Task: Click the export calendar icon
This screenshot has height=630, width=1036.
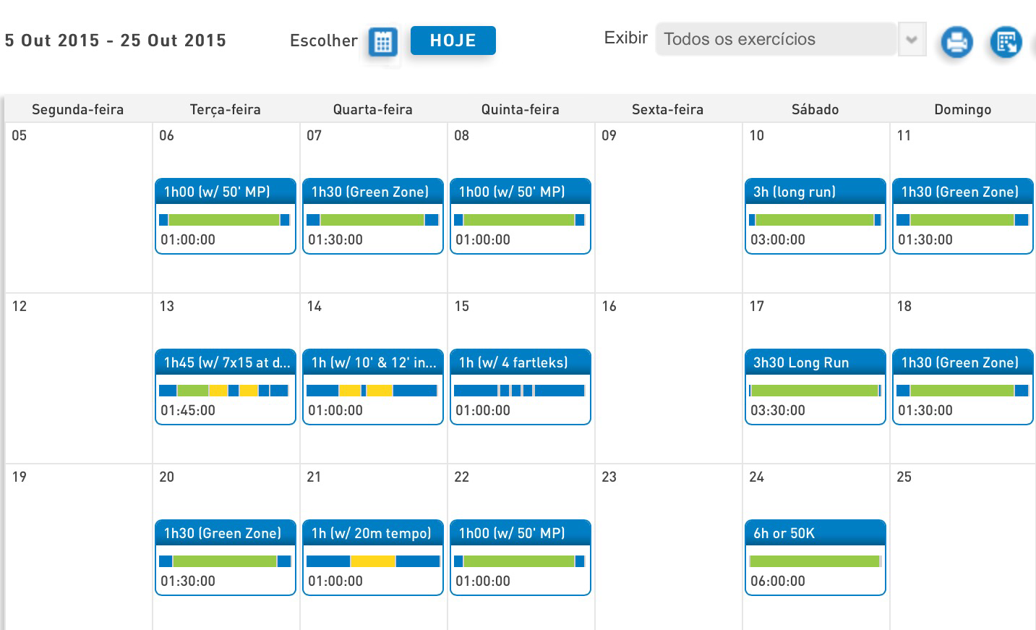Action: coord(1006,42)
